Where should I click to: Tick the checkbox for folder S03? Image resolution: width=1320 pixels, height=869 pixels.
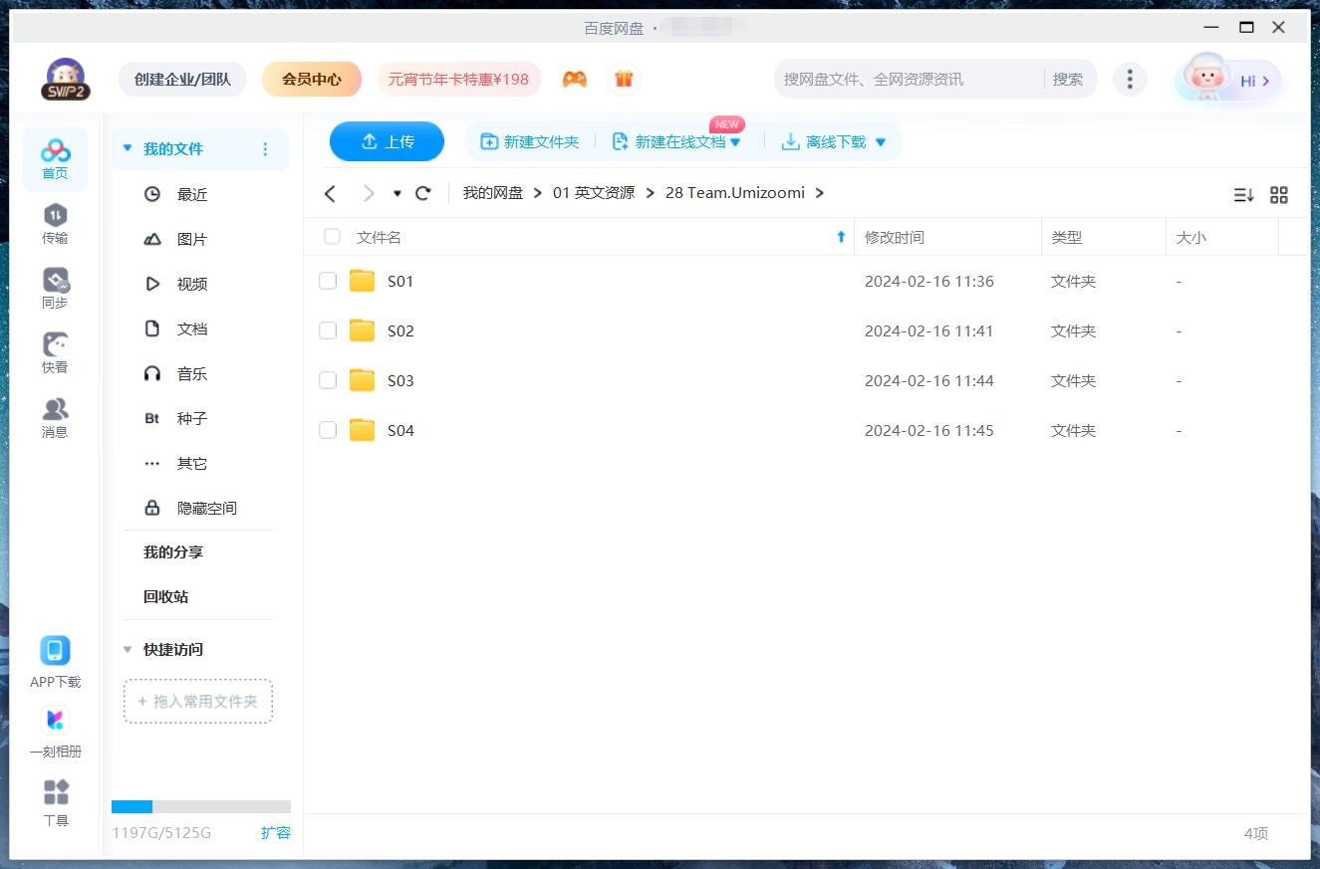(x=328, y=380)
